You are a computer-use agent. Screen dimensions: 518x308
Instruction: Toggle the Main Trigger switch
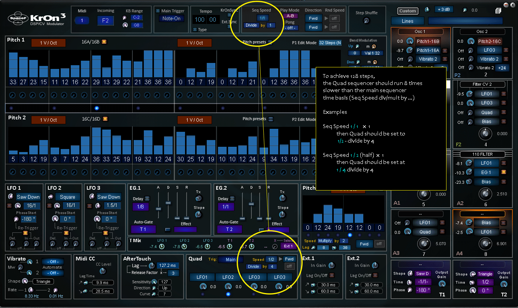[158, 11]
